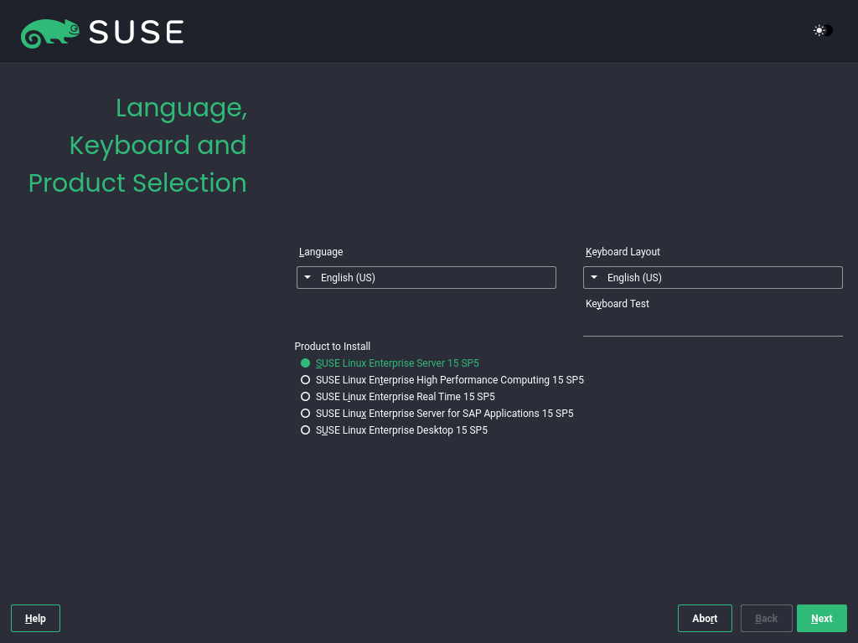Open the Keyboard Layout dropdown arrow

pos(594,277)
